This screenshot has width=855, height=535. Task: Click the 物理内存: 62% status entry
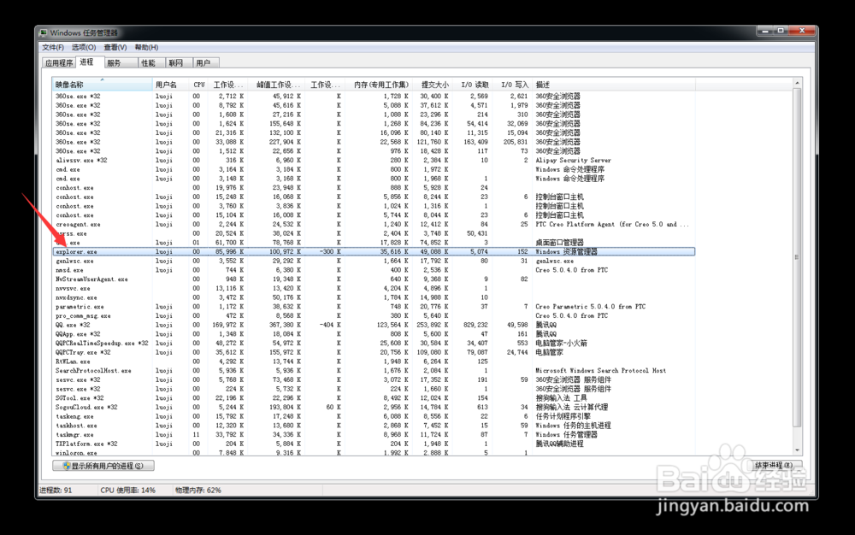(198, 491)
